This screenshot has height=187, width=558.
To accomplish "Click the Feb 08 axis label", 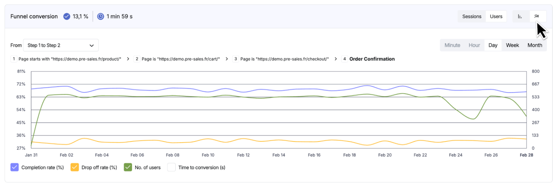I will (173, 155).
